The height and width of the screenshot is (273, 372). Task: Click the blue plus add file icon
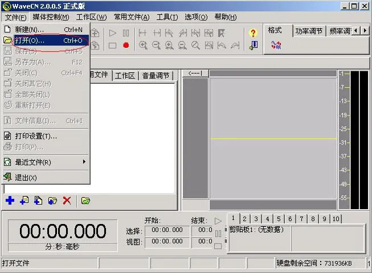(x=10, y=201)
